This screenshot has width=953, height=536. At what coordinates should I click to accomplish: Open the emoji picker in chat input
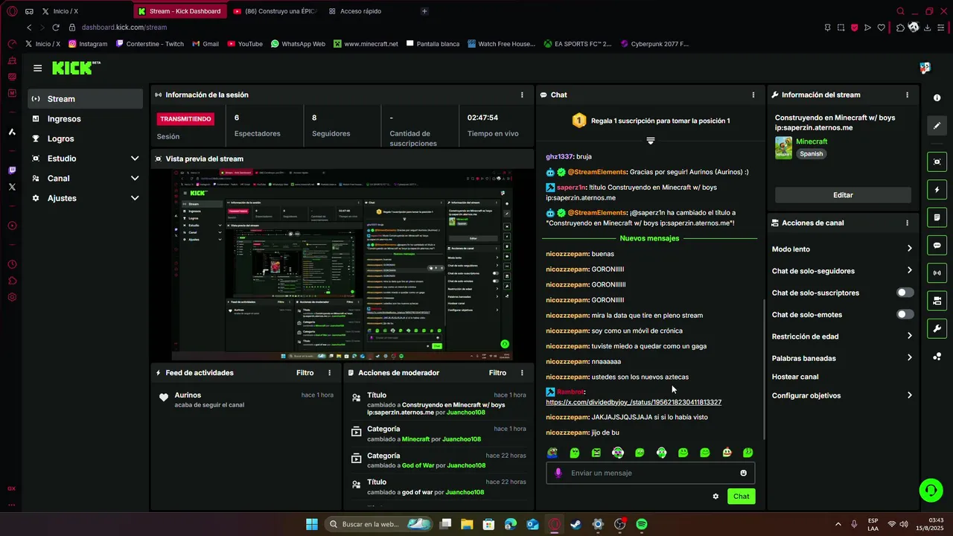[x=743, y=473]
